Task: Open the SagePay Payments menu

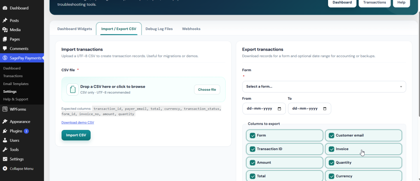Action: coord(22,58)
